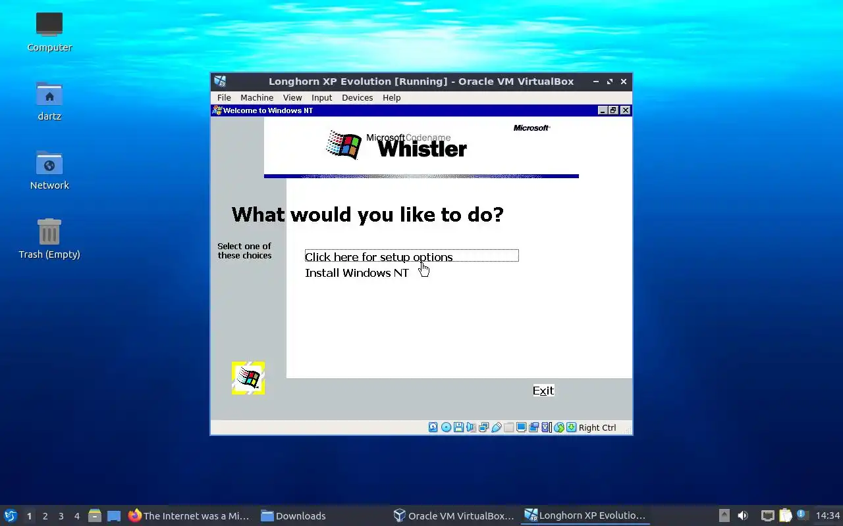Screen dimensions: 843x526
Task: Click the Whistler Windows flag logo
Action: point(344,145)
